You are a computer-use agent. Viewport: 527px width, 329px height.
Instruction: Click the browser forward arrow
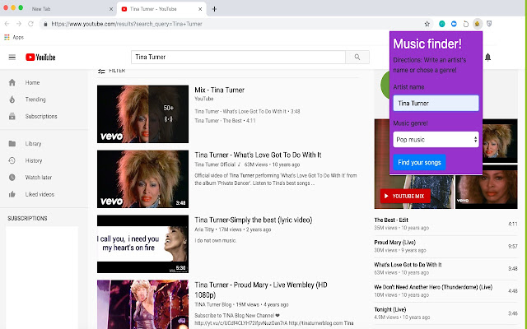[x=19, y=24]
